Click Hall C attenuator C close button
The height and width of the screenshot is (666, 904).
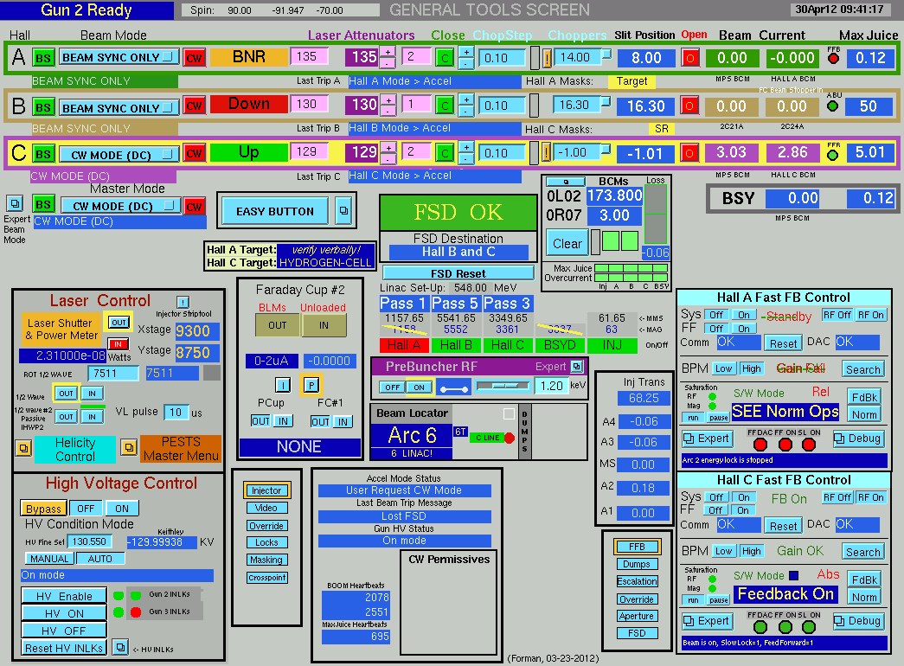445,153
